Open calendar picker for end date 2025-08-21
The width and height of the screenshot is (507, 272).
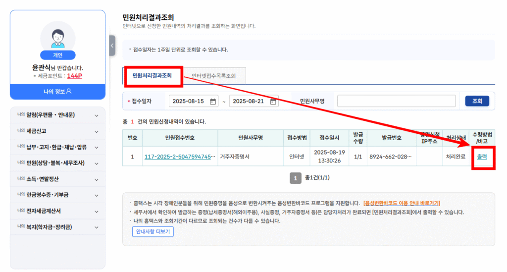(x=274, y=101)
